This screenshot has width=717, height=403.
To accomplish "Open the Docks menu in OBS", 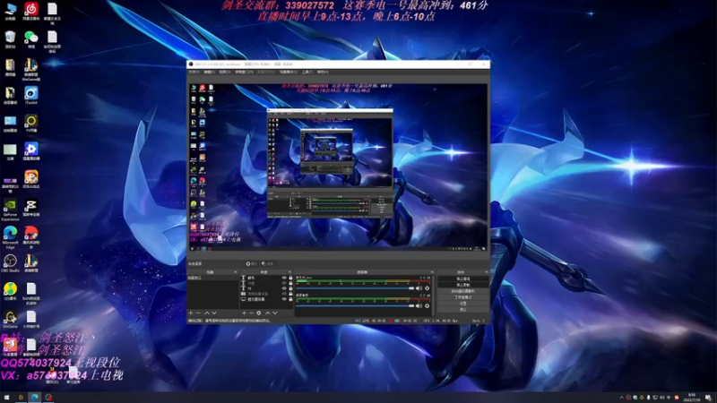I will click(244, 72).
